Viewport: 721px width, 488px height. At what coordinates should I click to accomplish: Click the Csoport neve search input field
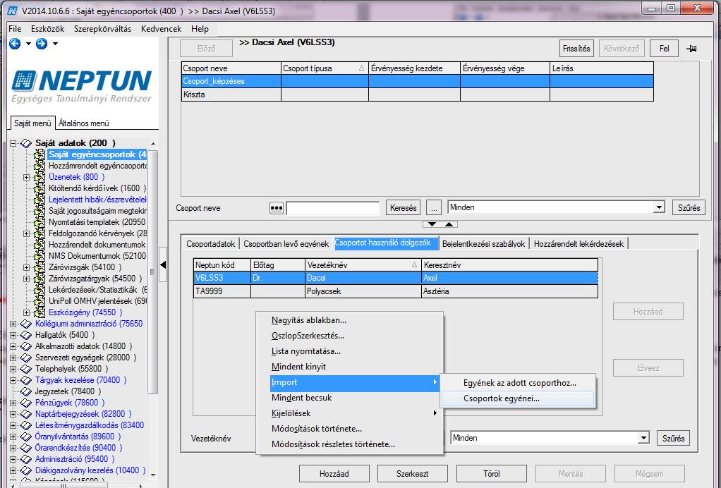click(332, 208)
